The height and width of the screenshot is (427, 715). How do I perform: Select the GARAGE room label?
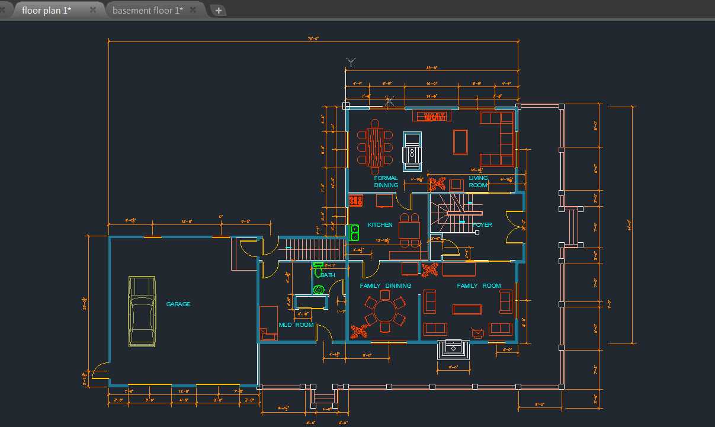click(178, 304)
